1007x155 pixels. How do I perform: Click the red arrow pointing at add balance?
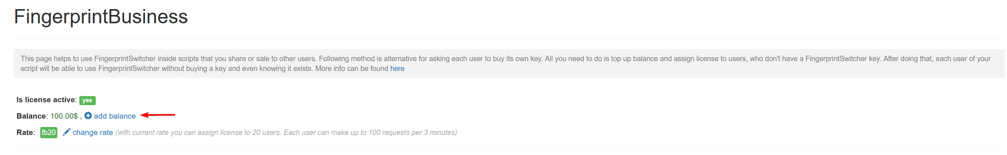(157, 115)
